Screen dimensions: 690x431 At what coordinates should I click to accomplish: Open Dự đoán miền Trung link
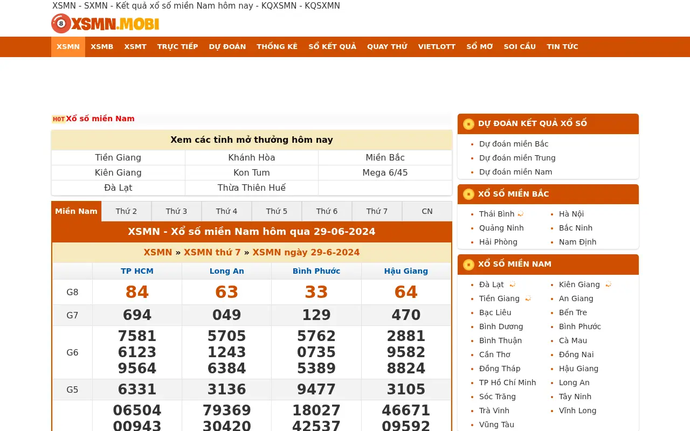coord(517,158)
